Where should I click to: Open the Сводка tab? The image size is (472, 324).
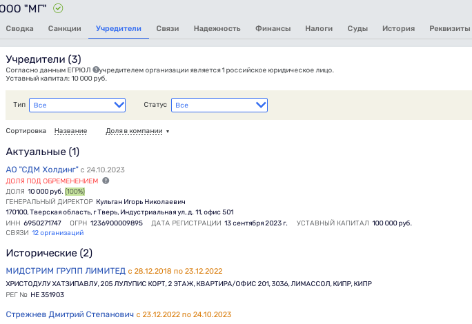click(19, 28)
